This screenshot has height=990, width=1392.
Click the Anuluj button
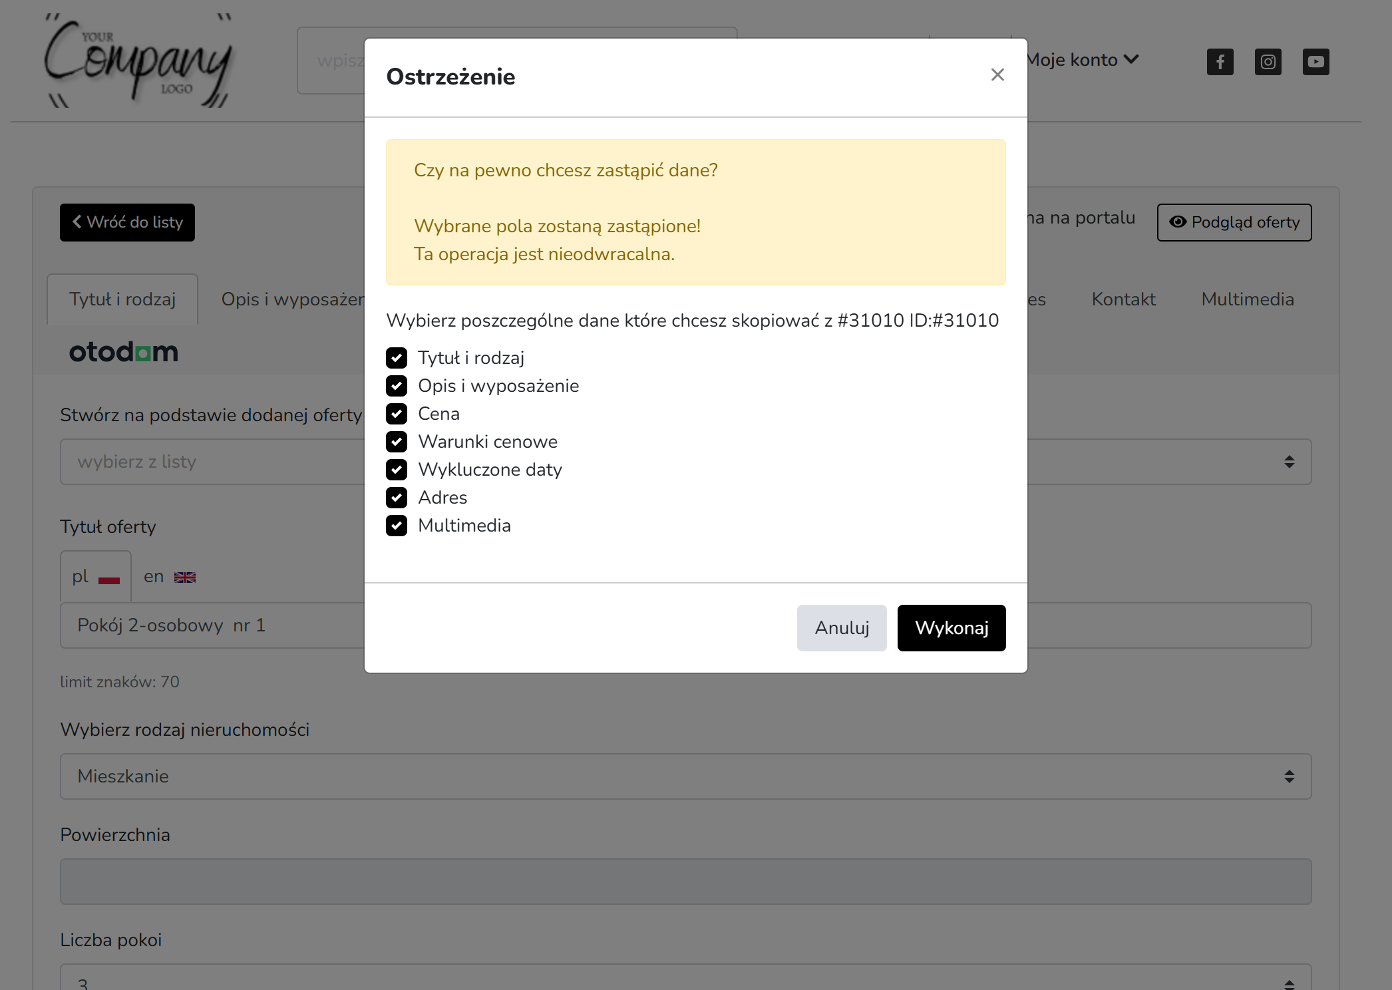coord(842,628)
